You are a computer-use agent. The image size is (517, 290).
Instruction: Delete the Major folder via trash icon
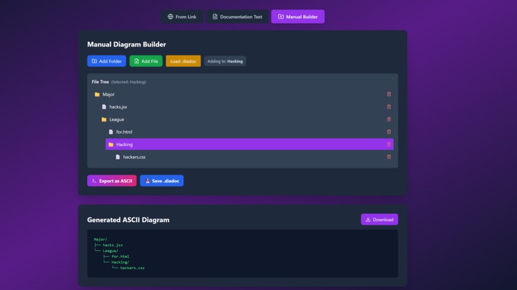[389, 94]
